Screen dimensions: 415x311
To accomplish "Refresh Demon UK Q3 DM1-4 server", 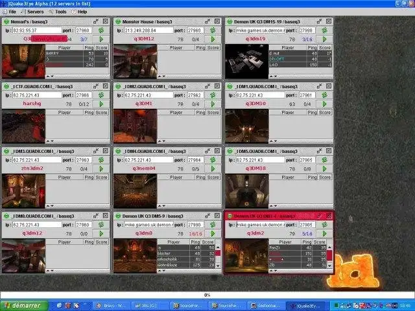I will pyautogui.click(x=324, y=225).
